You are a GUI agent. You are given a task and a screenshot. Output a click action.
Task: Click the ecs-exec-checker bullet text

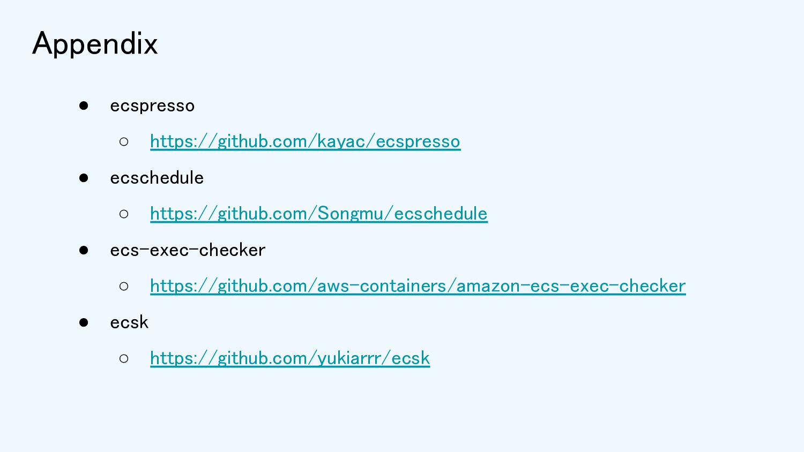[188, 250]
